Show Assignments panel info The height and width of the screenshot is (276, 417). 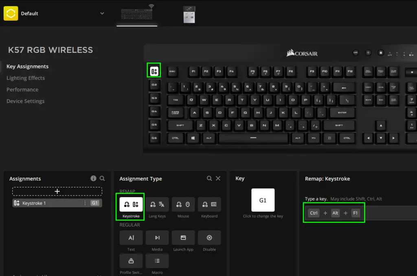pos(93,178)
